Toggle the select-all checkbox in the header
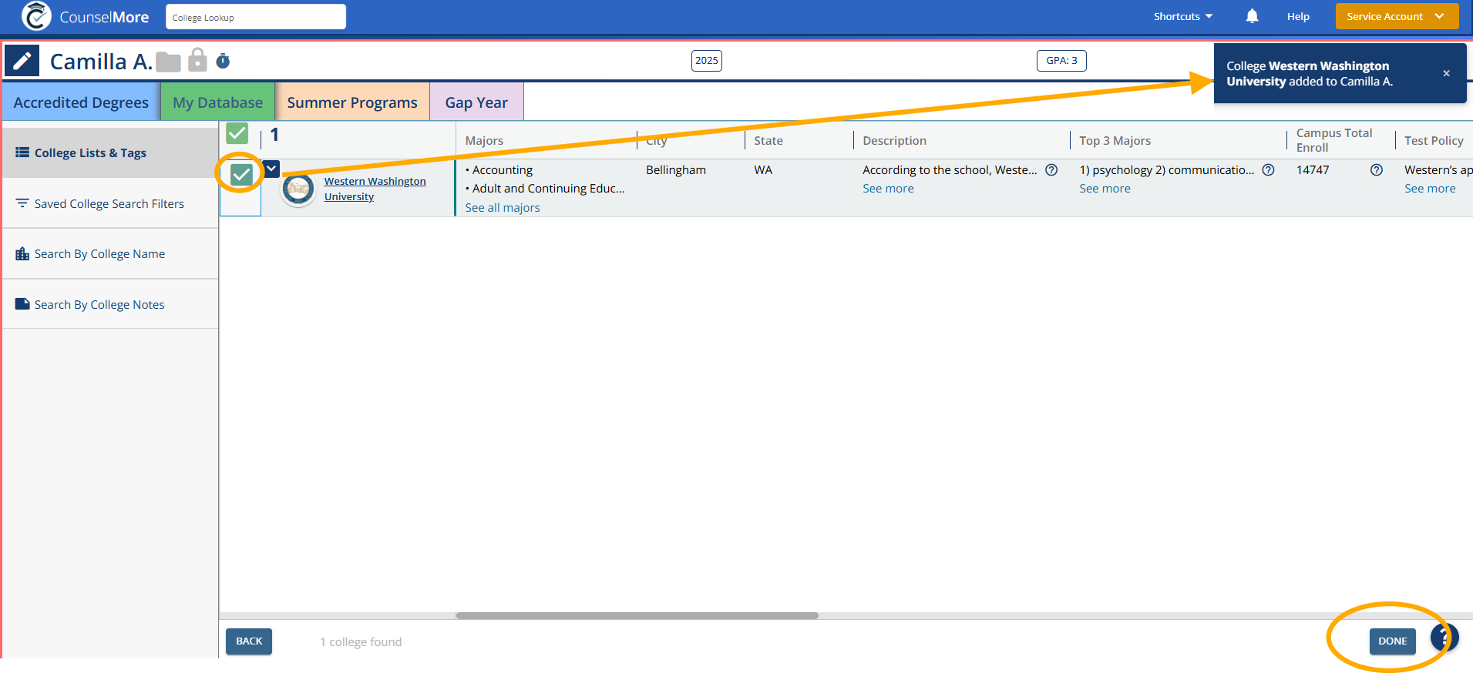 click(x=237, y=133)
